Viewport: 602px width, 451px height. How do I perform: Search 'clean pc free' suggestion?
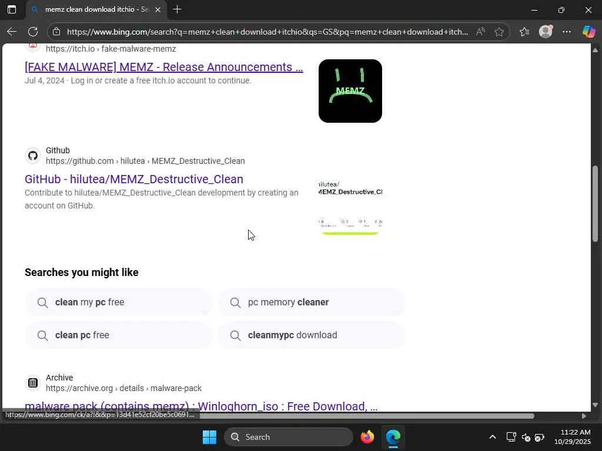click(x=118, y=335)
